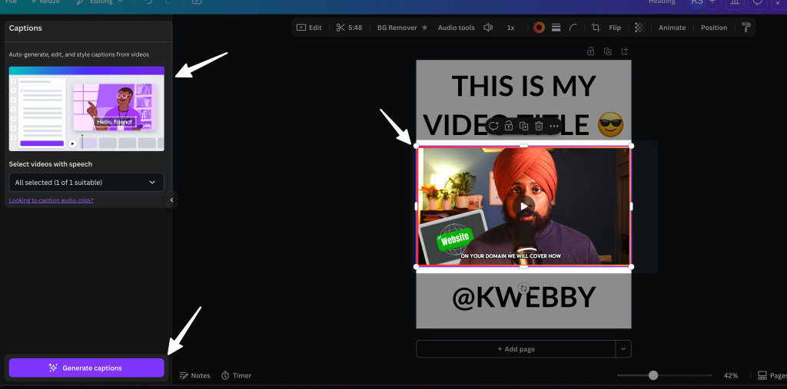The image size is (787, 389).
Task: Select the Crop icon in the toolbar
Action: click(596, 28)
